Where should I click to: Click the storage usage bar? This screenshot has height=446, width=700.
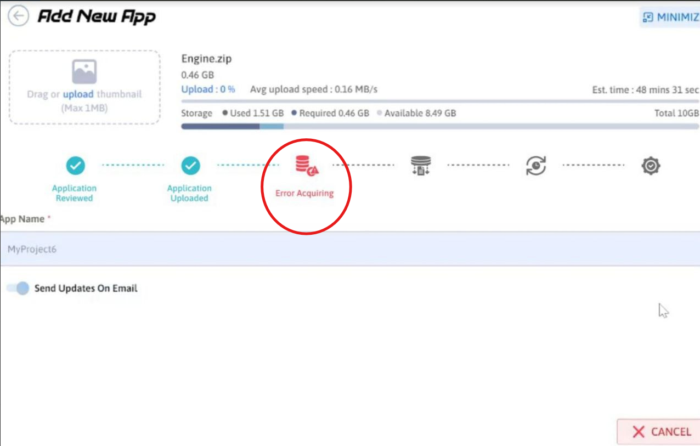pyautogui.click(x=439, y=126)
